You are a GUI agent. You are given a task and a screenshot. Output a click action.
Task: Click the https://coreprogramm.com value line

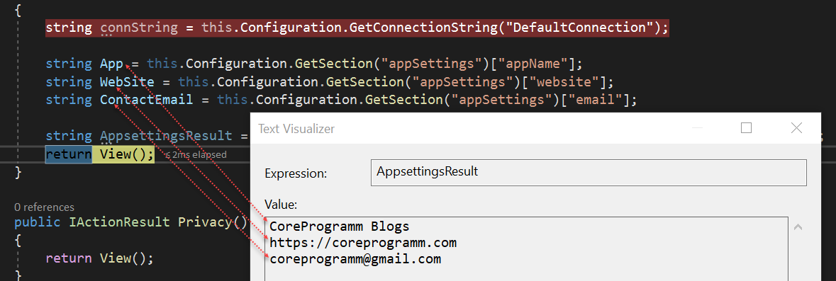tap(363, 243)
